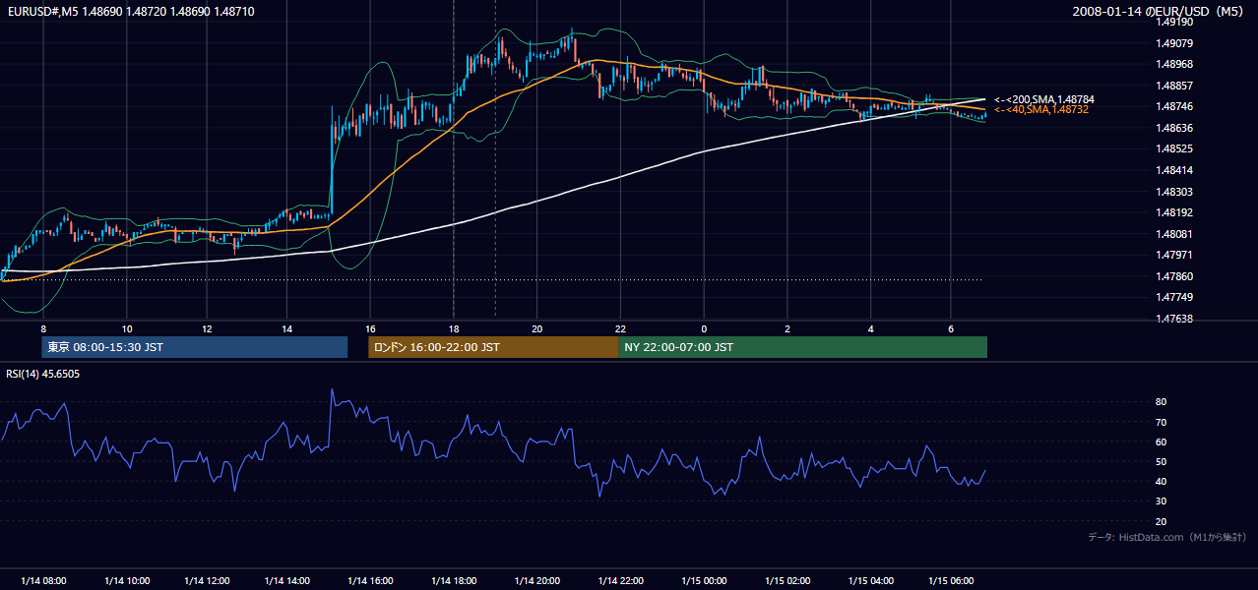This screenshot has height=590, width=1258.
Task: Click bottom time label 1/15 06:00
Action: tap(951, 581)
